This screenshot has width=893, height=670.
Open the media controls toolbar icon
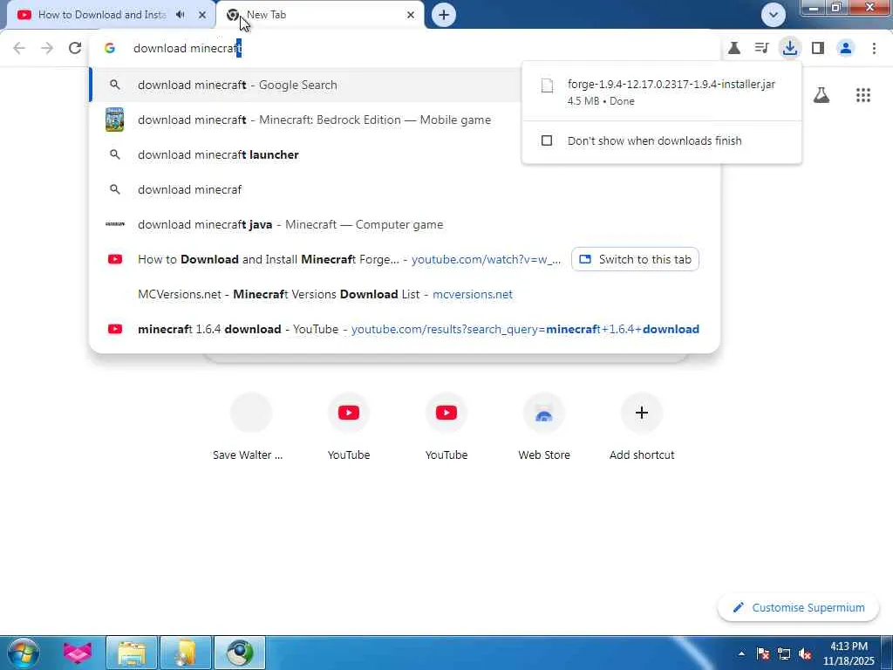coord(761,48)
